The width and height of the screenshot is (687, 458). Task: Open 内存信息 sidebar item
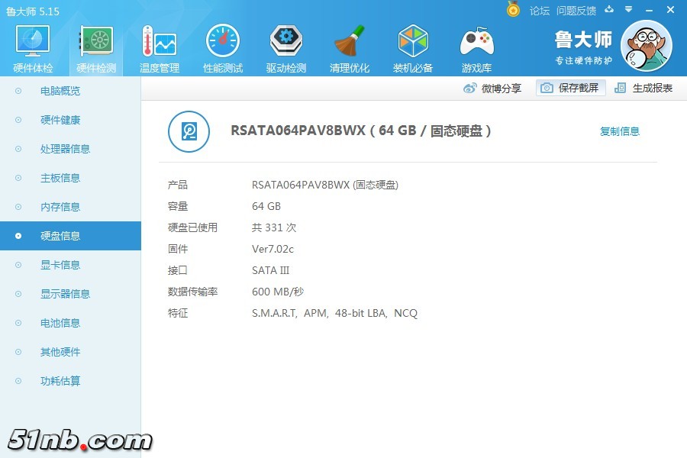point(60,207)
